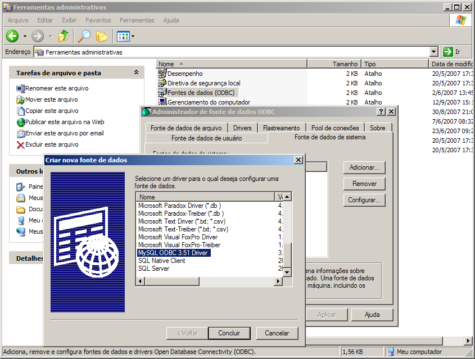The width and height of the screenshot is (475, 359).
Task: Click Publicar este arquivo na Web icon
Action: click(21, 122)
